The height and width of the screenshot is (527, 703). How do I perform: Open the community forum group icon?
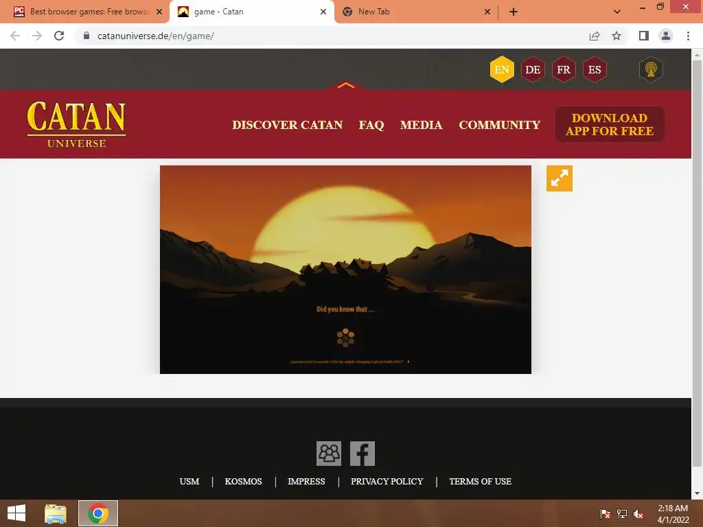pyautogui.click(x=329, y=454)
